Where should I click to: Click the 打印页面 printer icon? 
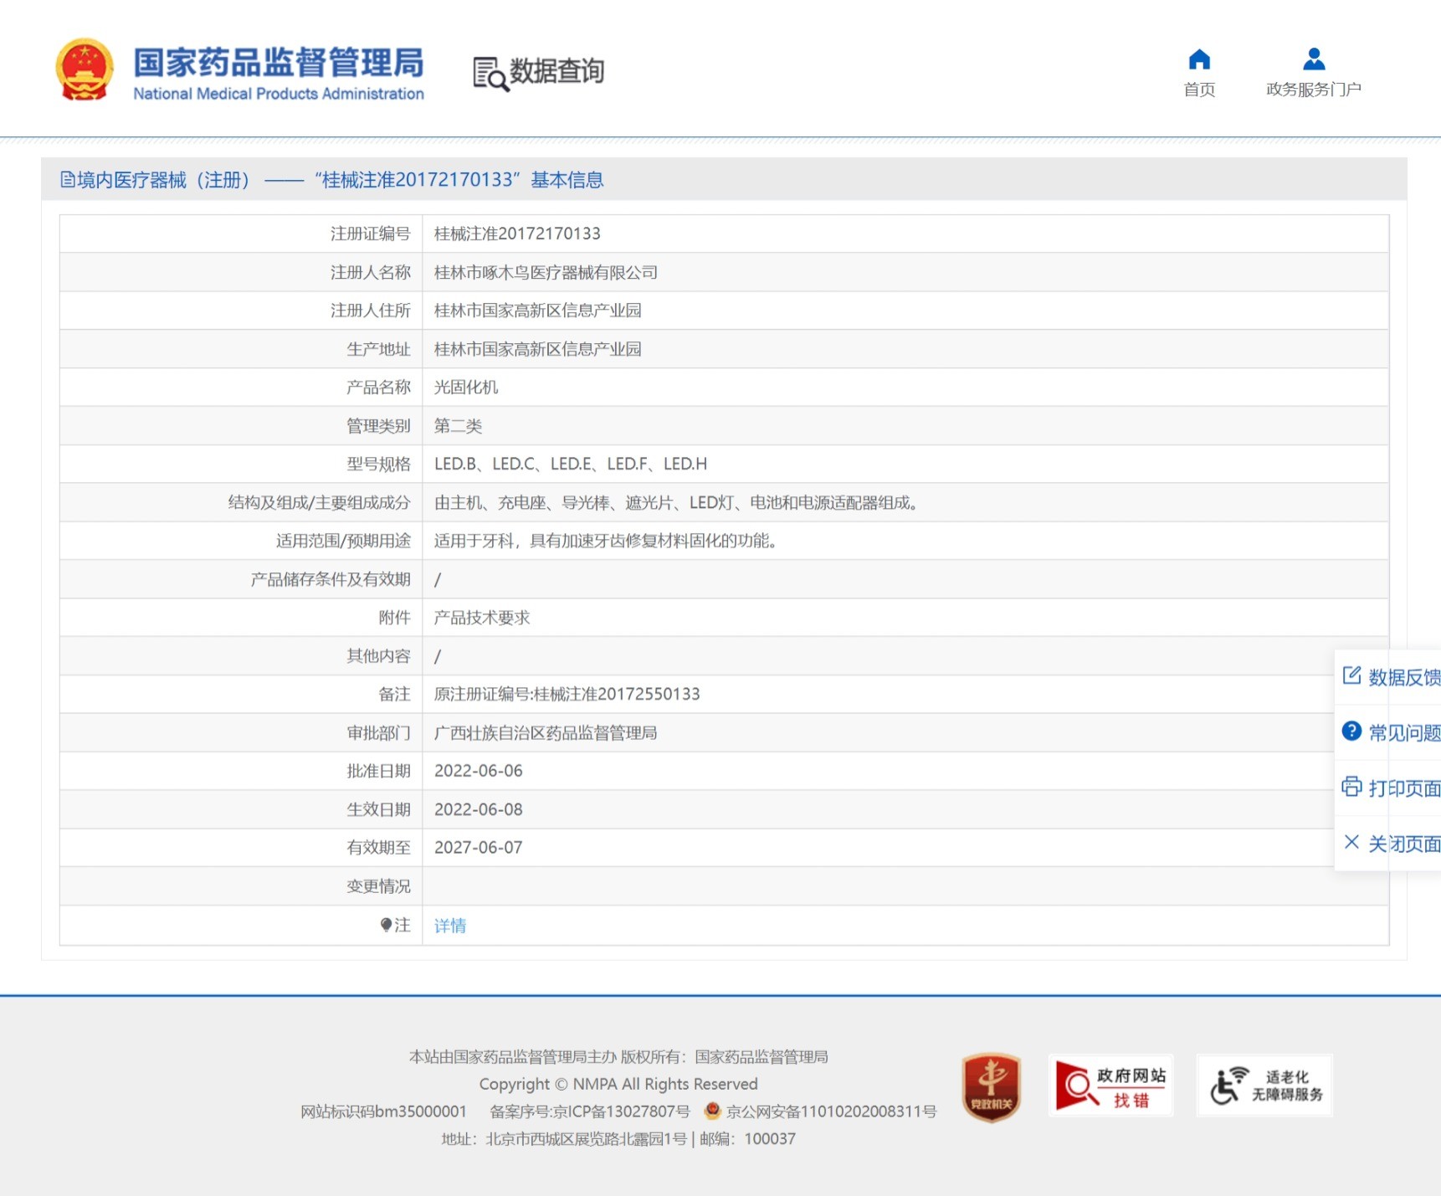(x=1351, y=787)
